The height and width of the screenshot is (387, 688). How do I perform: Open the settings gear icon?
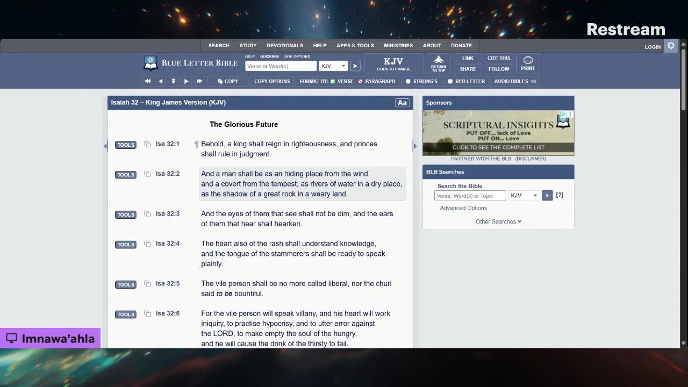[x=671, y=46]
